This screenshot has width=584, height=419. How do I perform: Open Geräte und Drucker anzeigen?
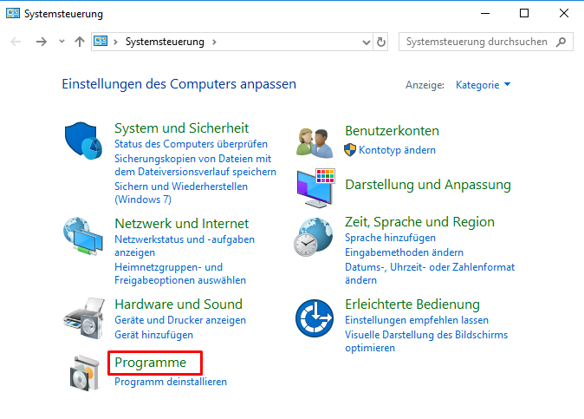coord(180,320)
